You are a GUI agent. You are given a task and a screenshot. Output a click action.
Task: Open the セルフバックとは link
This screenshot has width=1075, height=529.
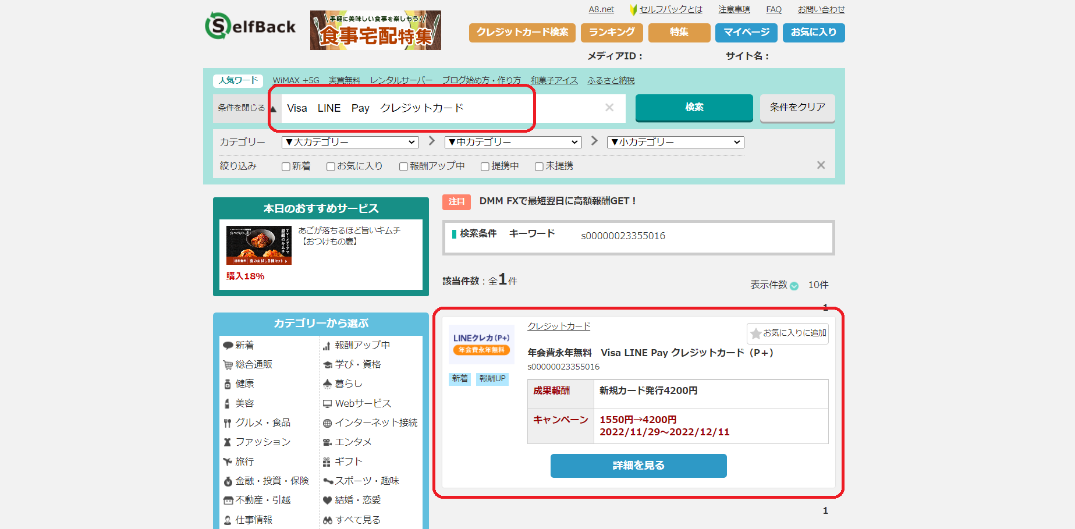click(x=670, y=9)
